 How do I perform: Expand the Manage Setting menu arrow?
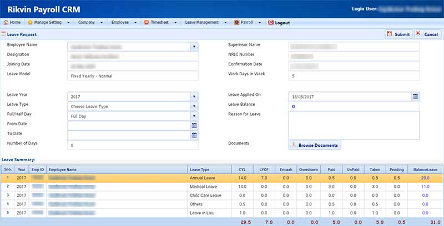[68, 23]
